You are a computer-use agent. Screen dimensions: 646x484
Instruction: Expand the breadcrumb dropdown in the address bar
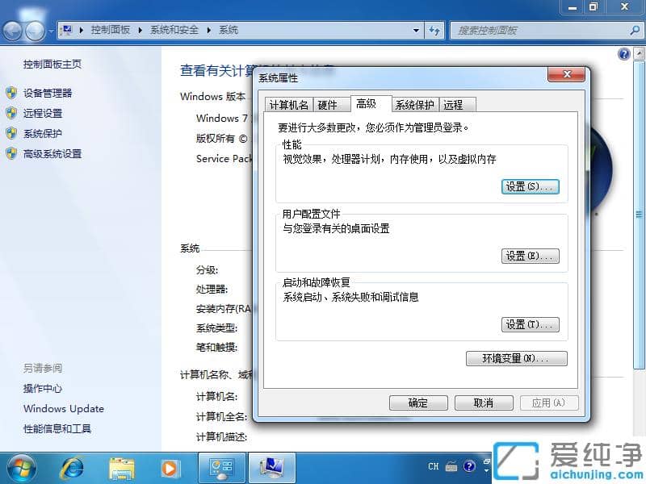(414, 30)
